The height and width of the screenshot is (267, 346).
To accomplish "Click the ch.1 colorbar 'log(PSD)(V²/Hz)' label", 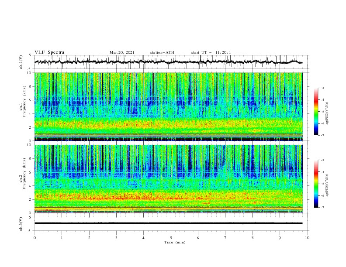I will coord(327,114).
